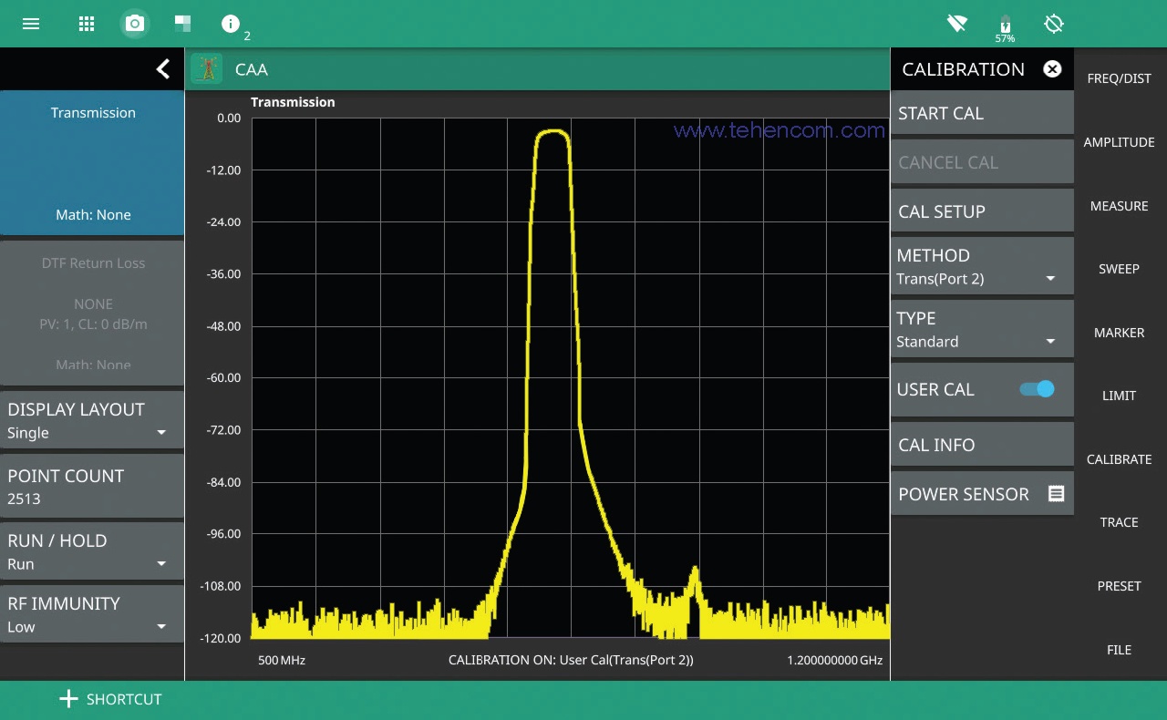Open the FREQ/DIST menu

tap(1120, 78)
